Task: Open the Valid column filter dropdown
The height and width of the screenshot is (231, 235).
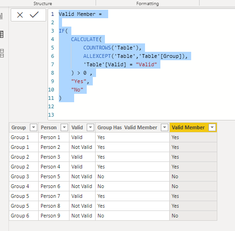Action: pyautogui.click(x=90, y=127)
